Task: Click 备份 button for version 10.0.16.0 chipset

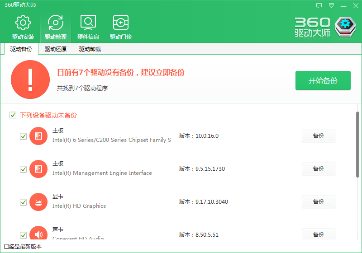Action: tap(318, 136)
